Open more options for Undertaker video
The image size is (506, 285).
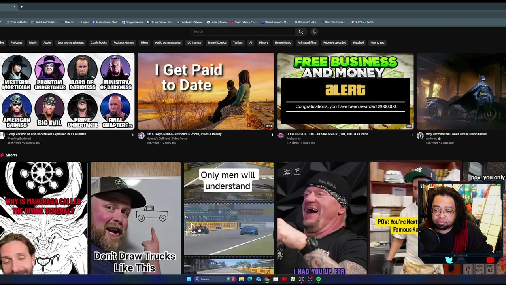tap(133, 135)
